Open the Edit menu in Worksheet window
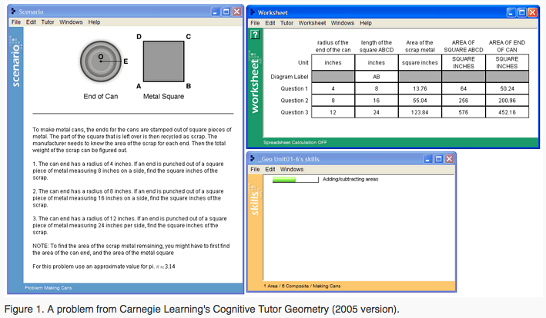The width and height of the screenshot is (546, 318). [270, 23]
